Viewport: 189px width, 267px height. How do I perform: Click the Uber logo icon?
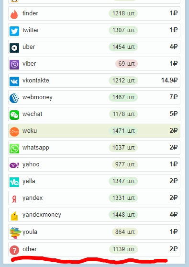click(x=14, y=48)
